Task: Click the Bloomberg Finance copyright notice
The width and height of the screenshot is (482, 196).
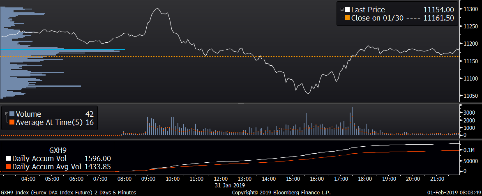Action: point(281,193)
